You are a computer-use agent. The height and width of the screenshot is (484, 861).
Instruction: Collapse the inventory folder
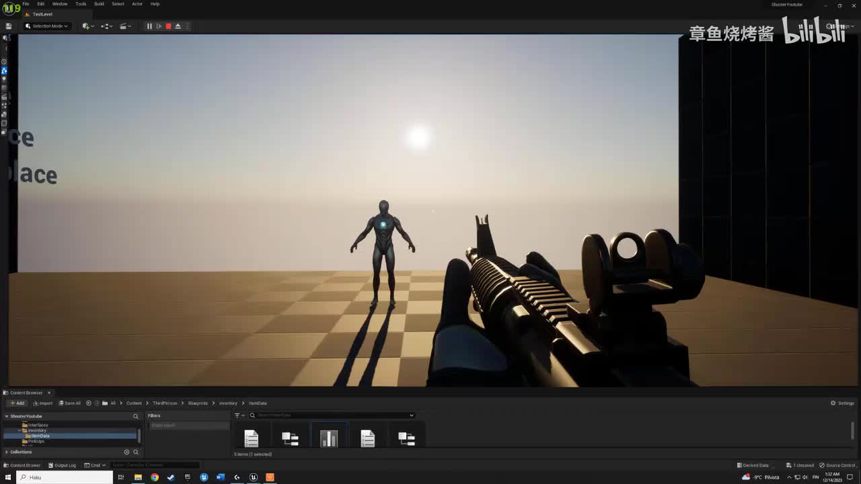pos(20,430)
